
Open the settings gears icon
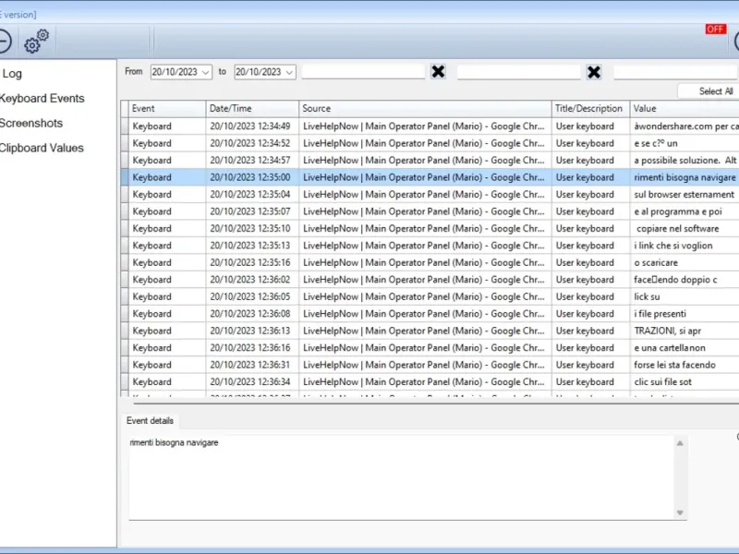click(x=36, y=41)
